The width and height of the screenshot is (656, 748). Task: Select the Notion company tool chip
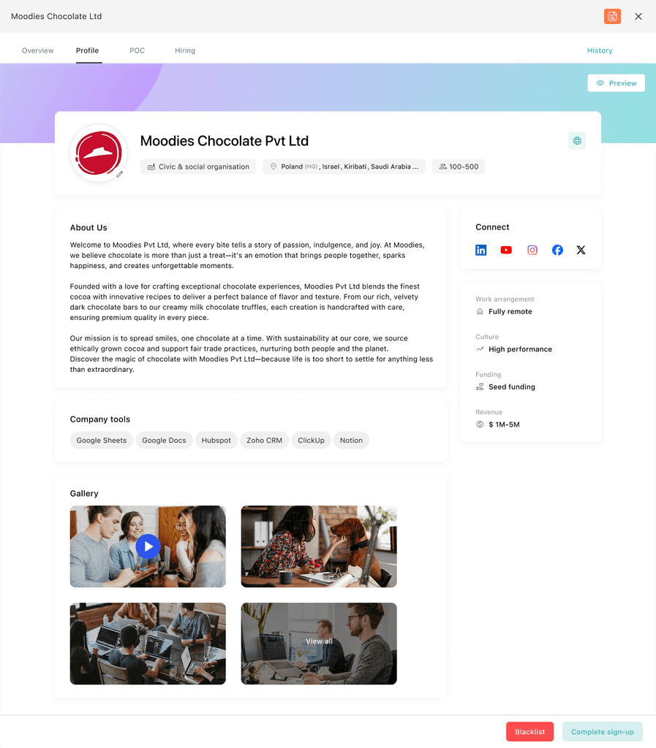coord(351,440)
